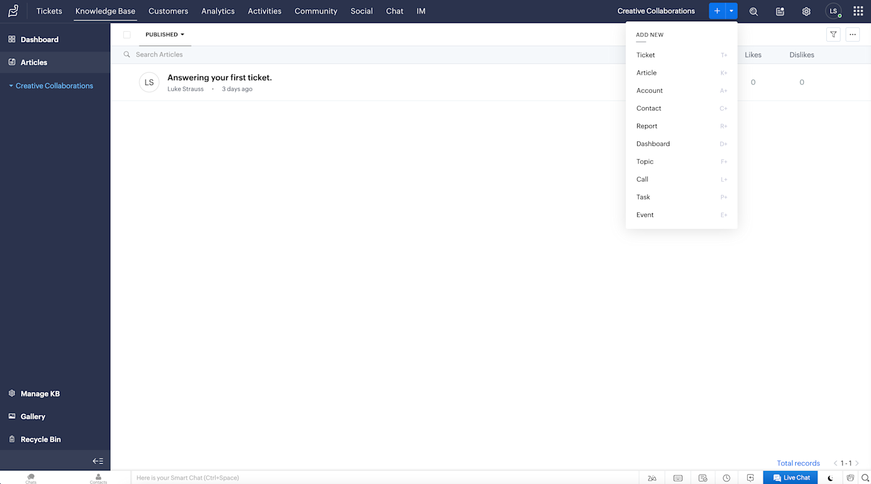
Task: Choose Account in Add New menu
Action: pos(681,91)
